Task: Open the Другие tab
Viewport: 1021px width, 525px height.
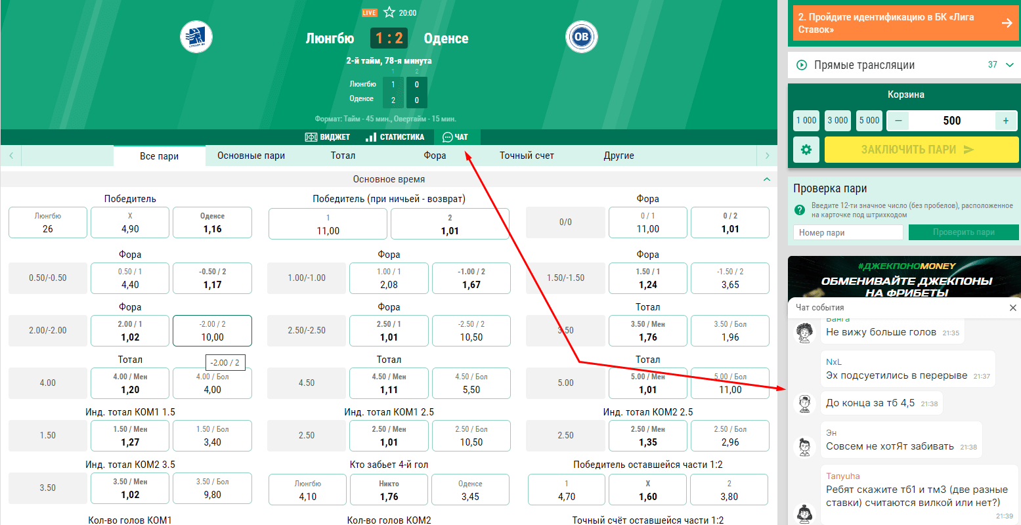Action: pos(619,156)
